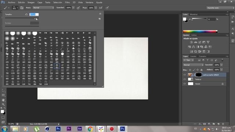This screenshot has height=132, width=235.
Task: Add a Hue/Saturation adjustment
Action: point(189,47)
